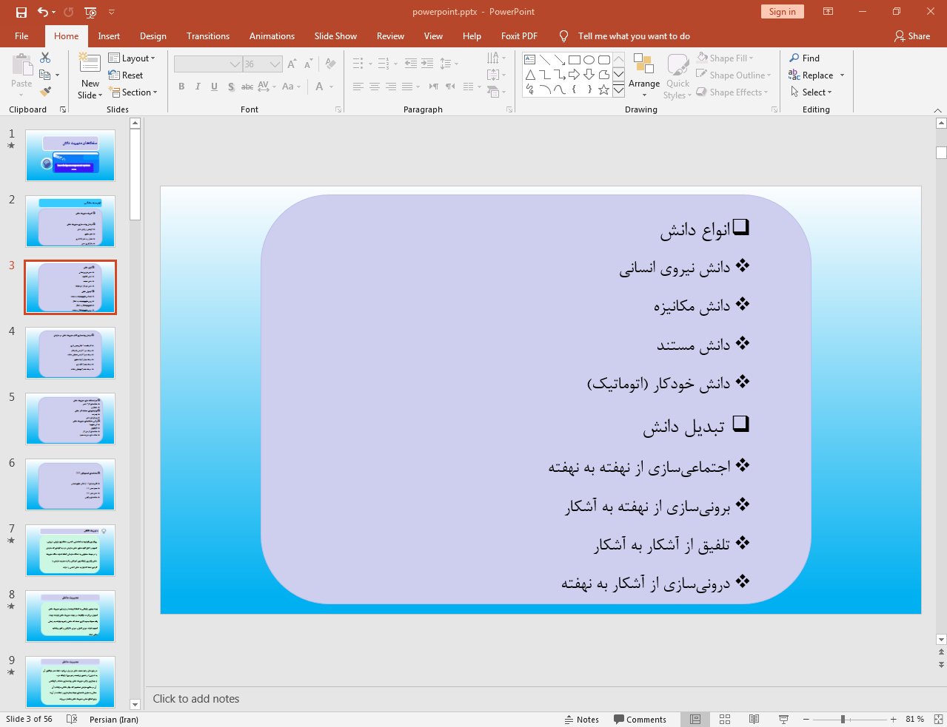Select slide 5 thumbnail

70,419
